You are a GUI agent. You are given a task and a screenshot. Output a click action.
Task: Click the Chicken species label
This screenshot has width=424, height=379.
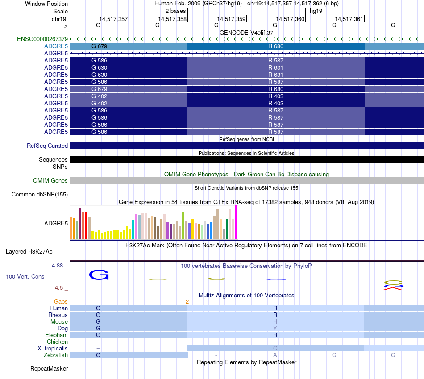coord(57,342)
